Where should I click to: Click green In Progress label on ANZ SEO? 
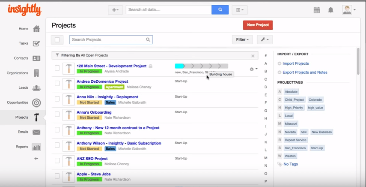click(x=89, y=164)
